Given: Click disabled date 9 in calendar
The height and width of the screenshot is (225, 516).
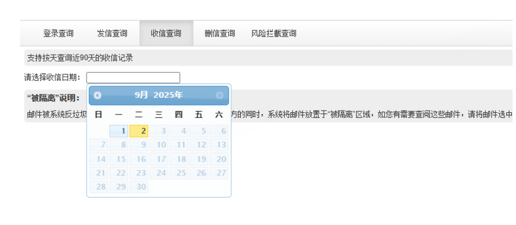Looking at the screenshot, I should [x=139, y=145].
